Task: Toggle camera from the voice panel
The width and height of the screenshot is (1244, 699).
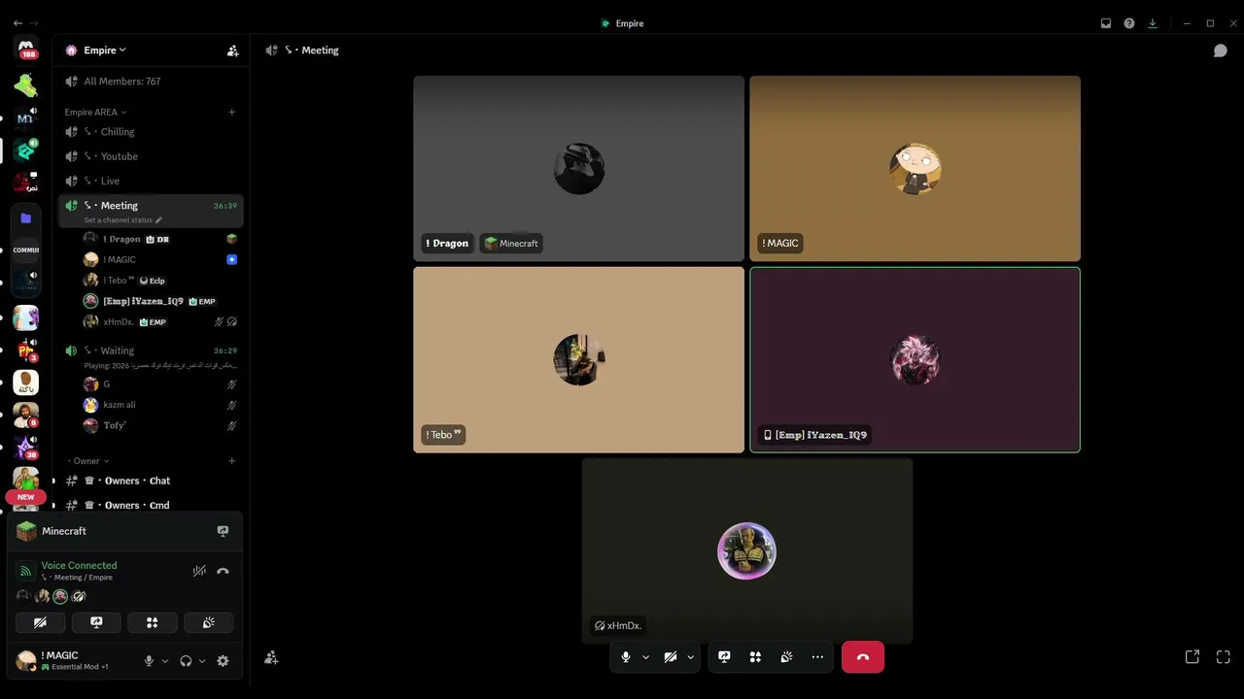Action: point(40,622)
